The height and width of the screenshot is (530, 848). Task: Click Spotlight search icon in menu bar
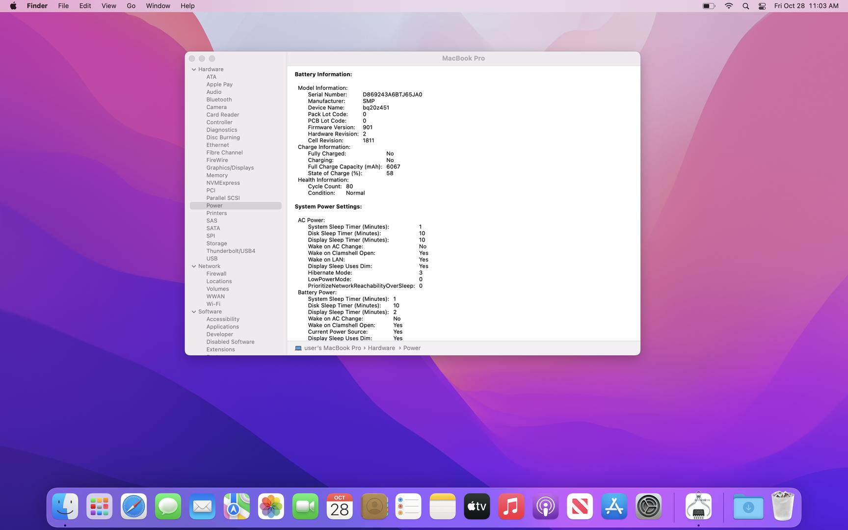point(746,6)
